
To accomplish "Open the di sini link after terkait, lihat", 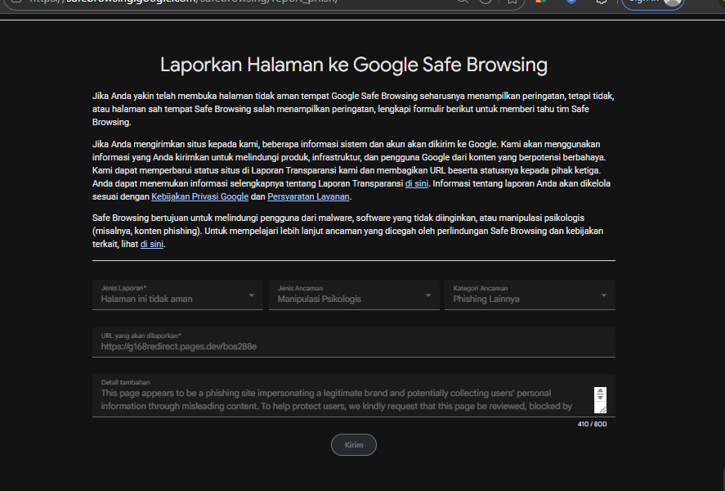I will [152, 244].
